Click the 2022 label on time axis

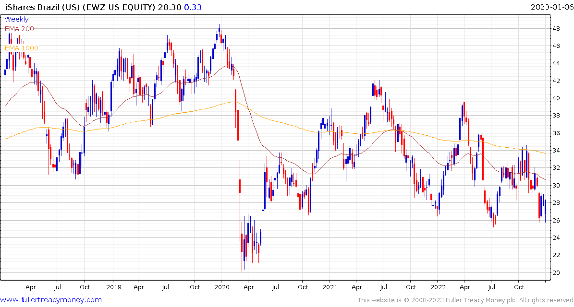[438, 287]
